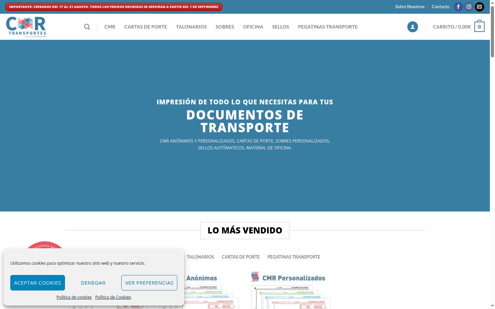This screenshot has width=495, height=309.
Task: Open the Carrito / 0,00€ link
Action: pyautogui.click(x=452, y=27)
